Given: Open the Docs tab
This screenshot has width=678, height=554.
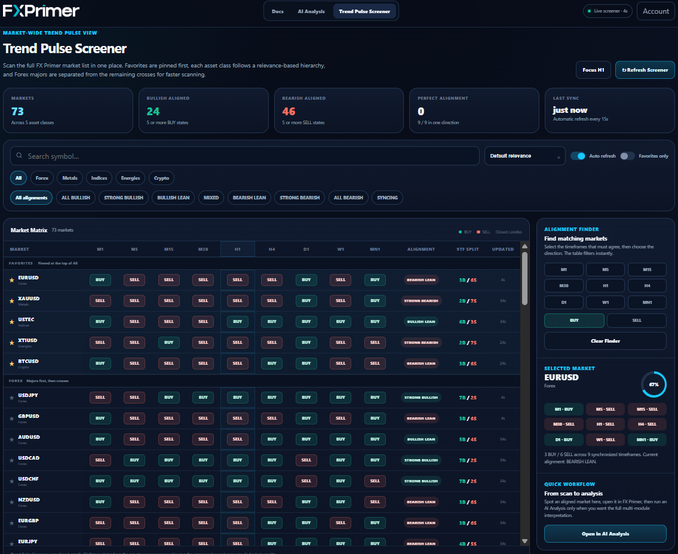Looking at the screenshot, I should 278,11.
